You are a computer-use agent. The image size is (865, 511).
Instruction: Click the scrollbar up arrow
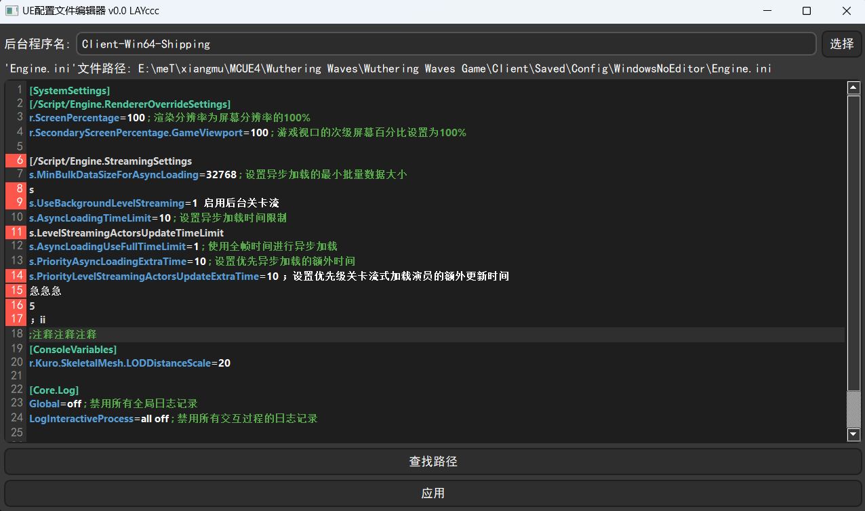tap(853, 87)
